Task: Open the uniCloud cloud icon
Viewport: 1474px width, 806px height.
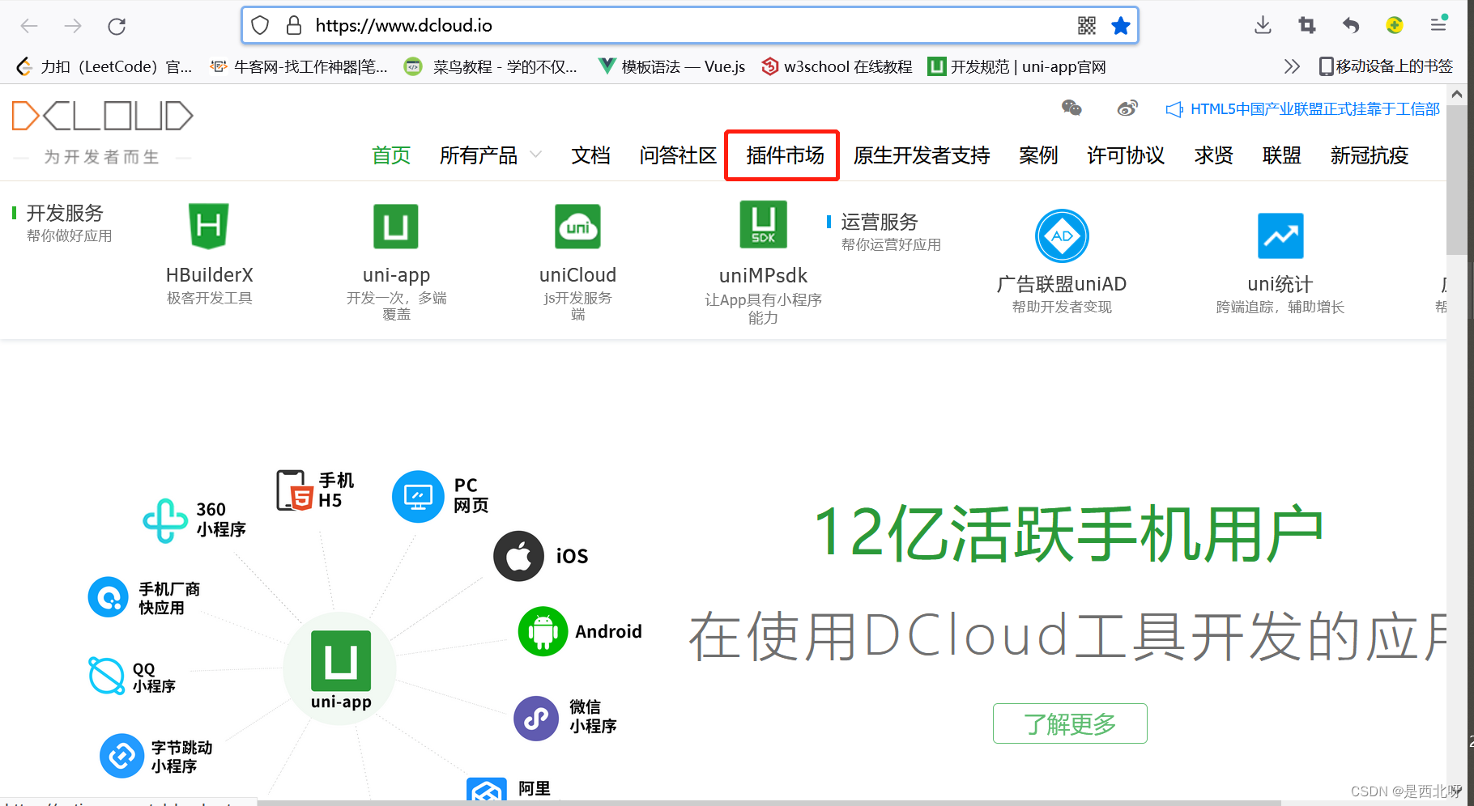Action: point(577,227)
